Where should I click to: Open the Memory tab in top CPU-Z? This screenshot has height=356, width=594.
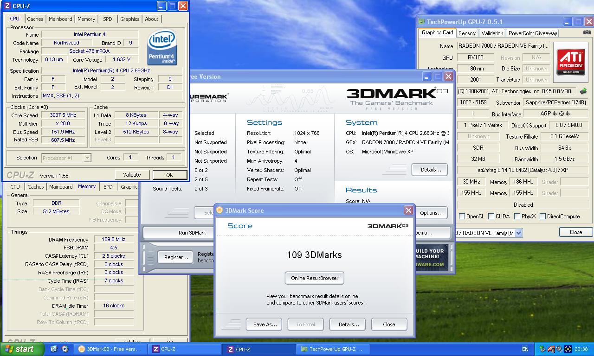[x=86, y=19]
